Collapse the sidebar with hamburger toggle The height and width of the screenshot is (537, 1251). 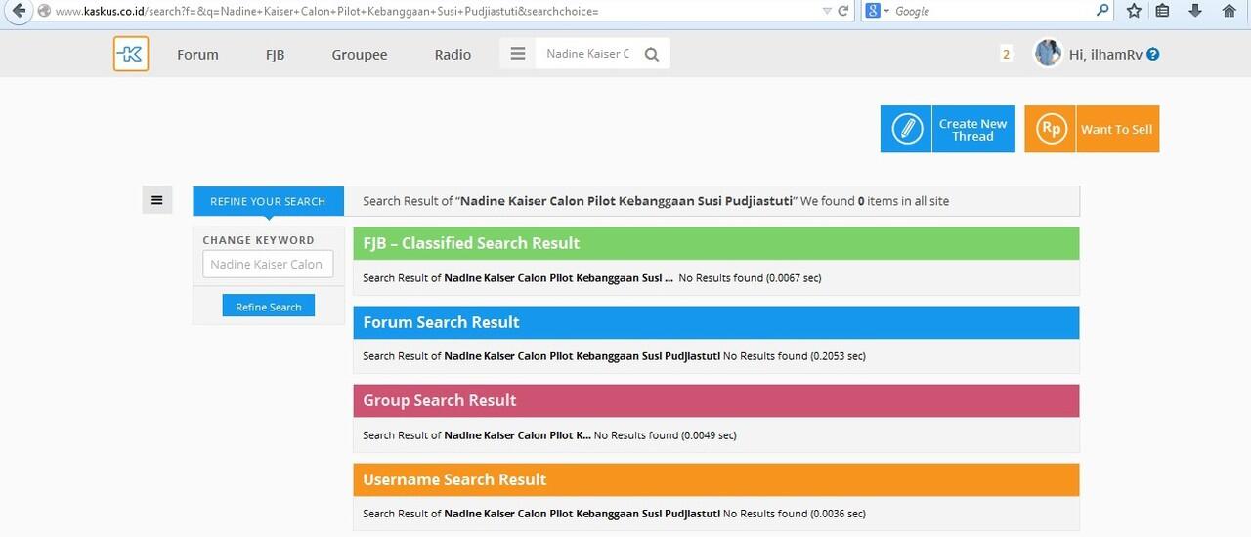[x=157, y=200]
